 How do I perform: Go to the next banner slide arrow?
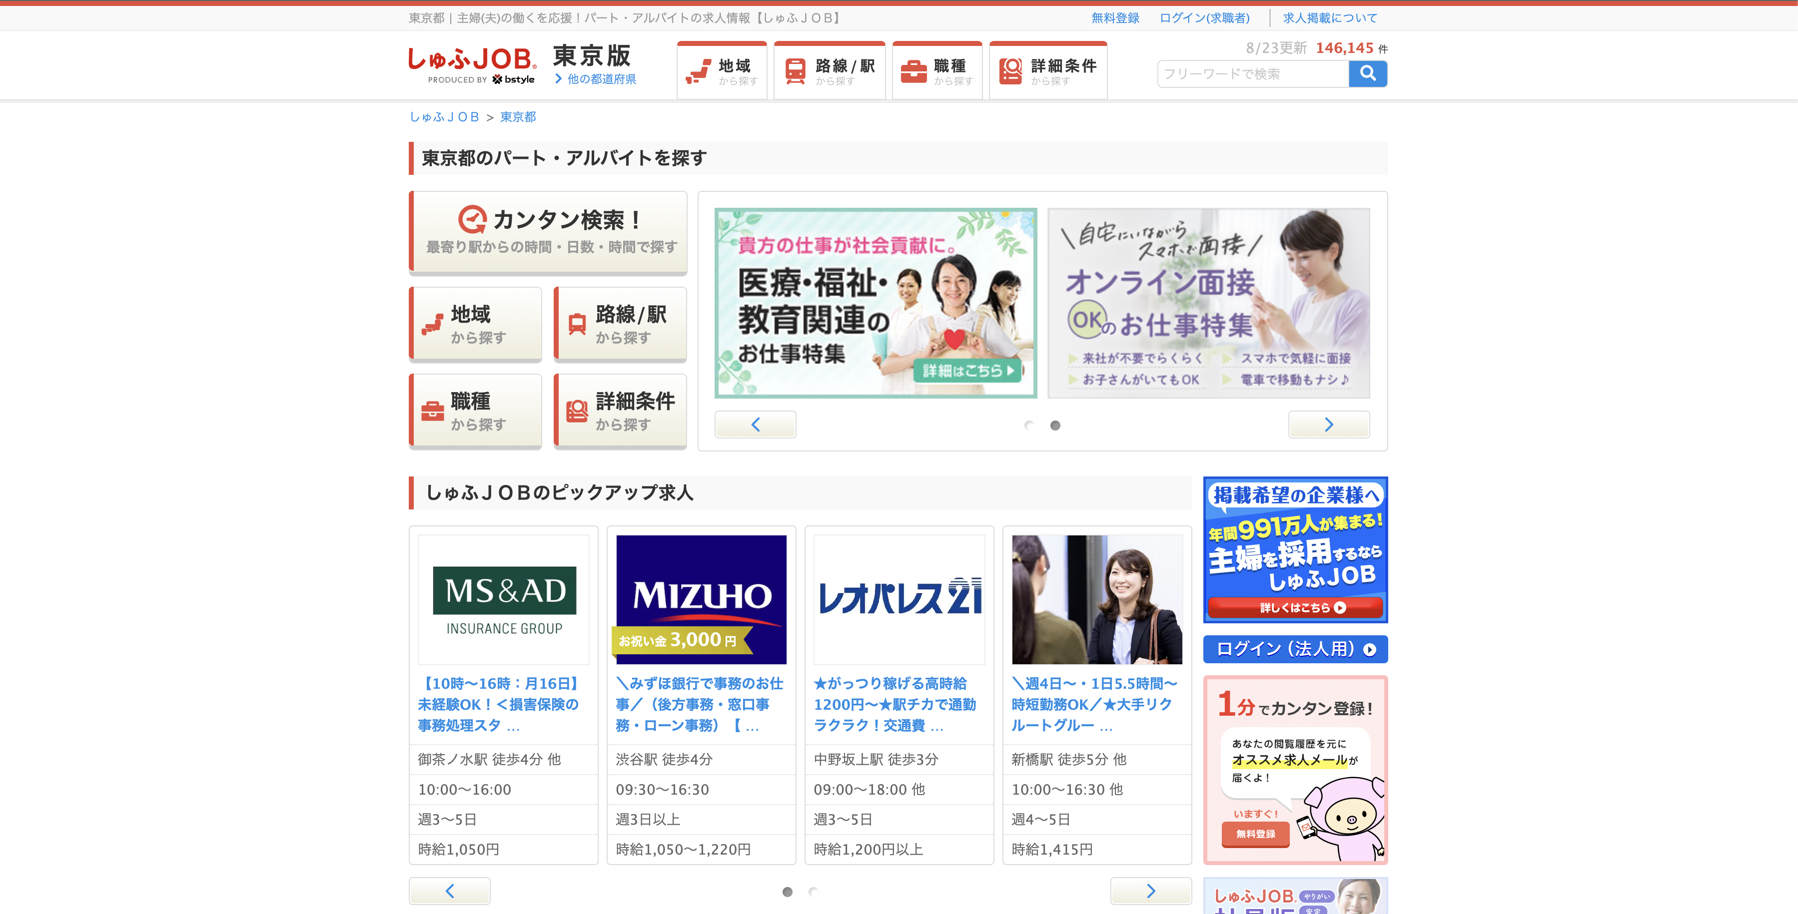click(1328, 424)
